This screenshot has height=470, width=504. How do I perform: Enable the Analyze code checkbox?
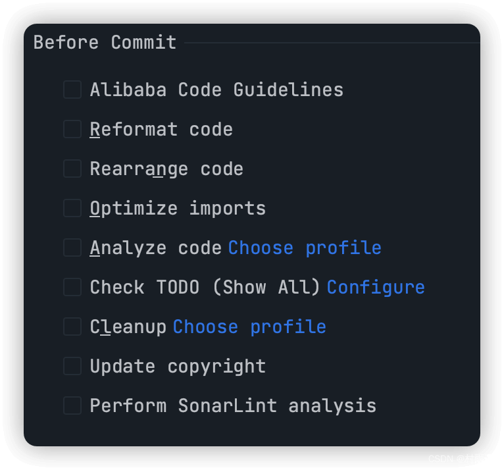coord(72,248)
